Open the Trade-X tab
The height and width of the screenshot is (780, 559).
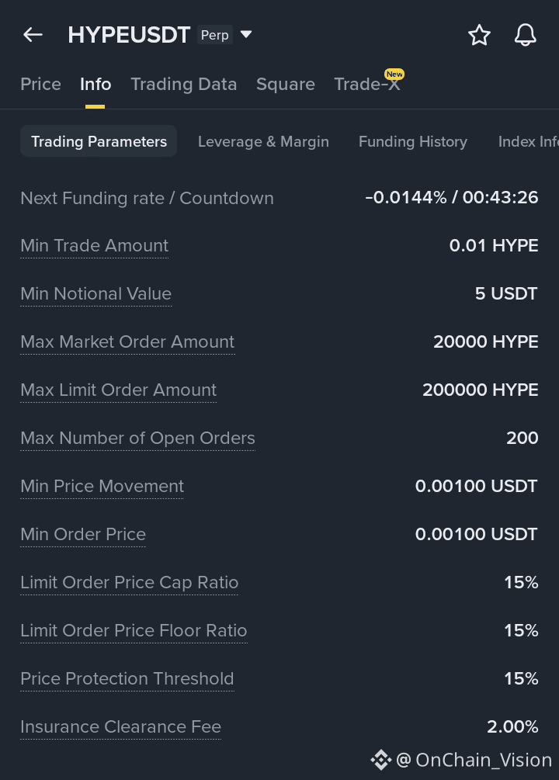pyautogui.click(x=367, y=84)
